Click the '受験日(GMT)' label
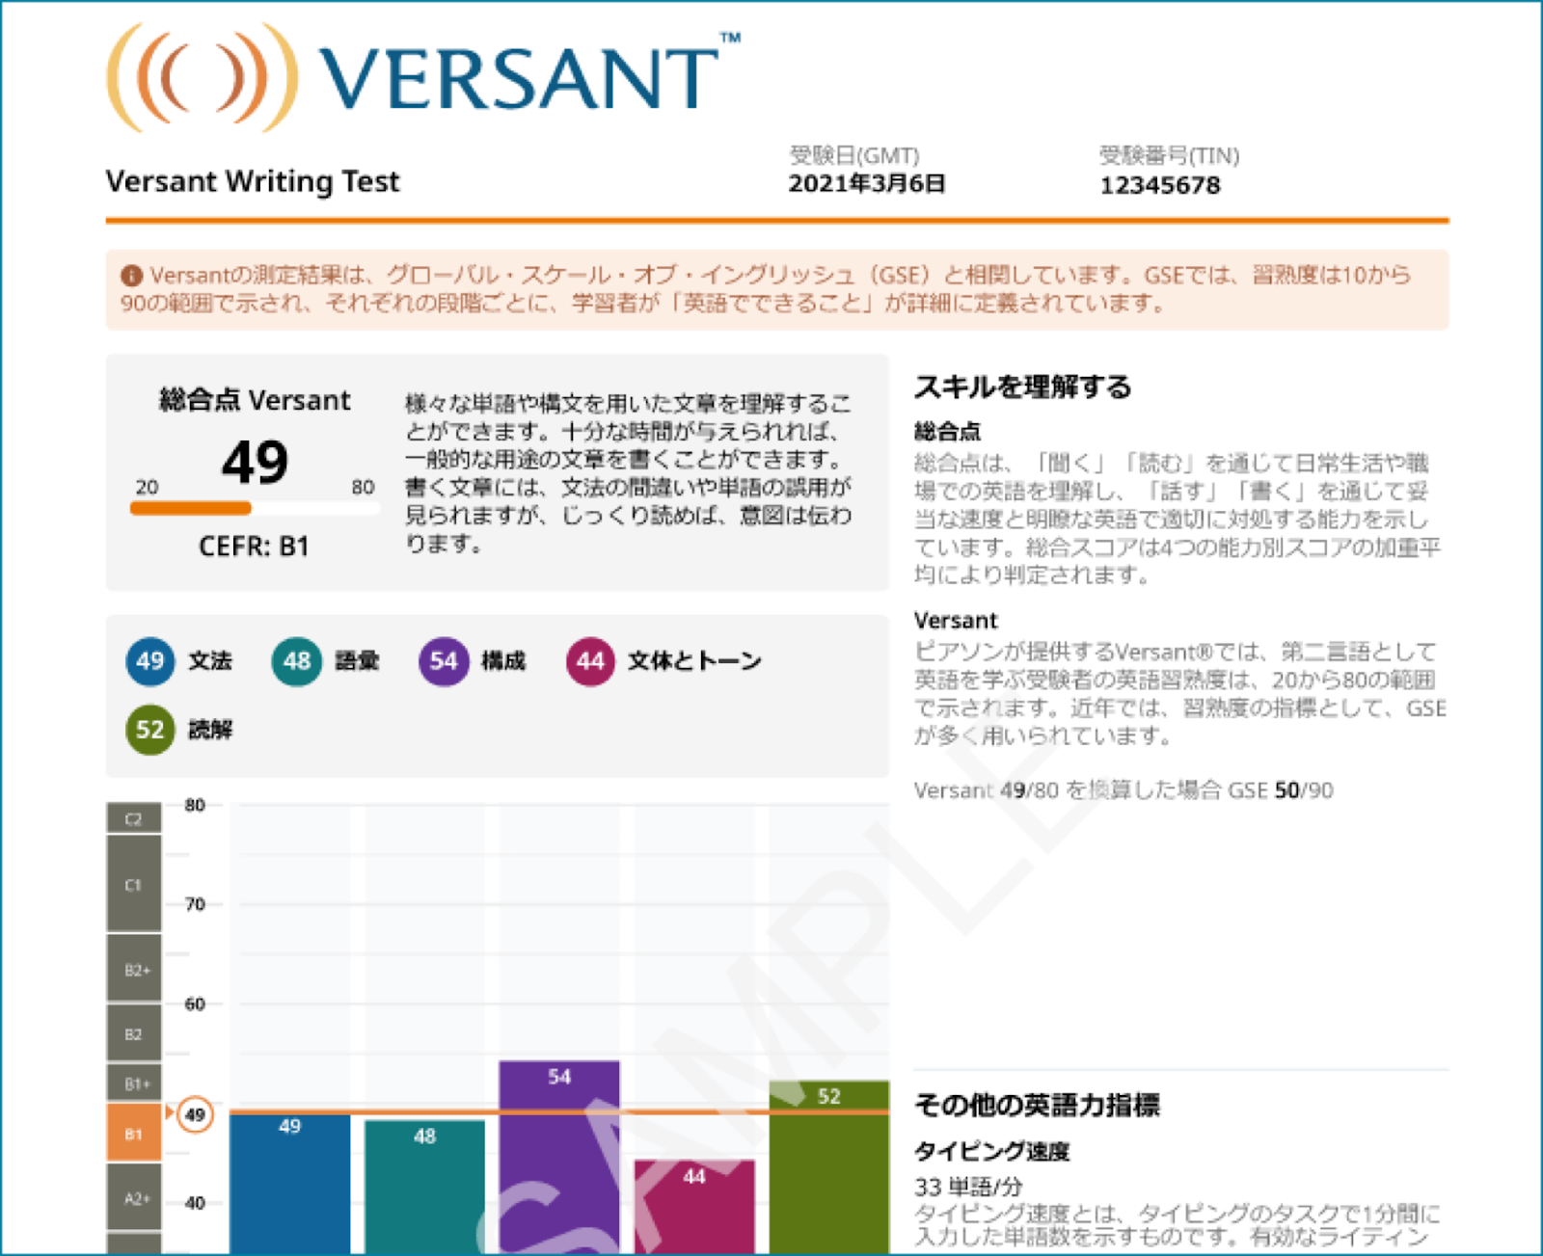 coord(854,155)
